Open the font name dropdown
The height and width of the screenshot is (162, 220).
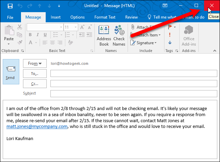(x=61, y=27)
